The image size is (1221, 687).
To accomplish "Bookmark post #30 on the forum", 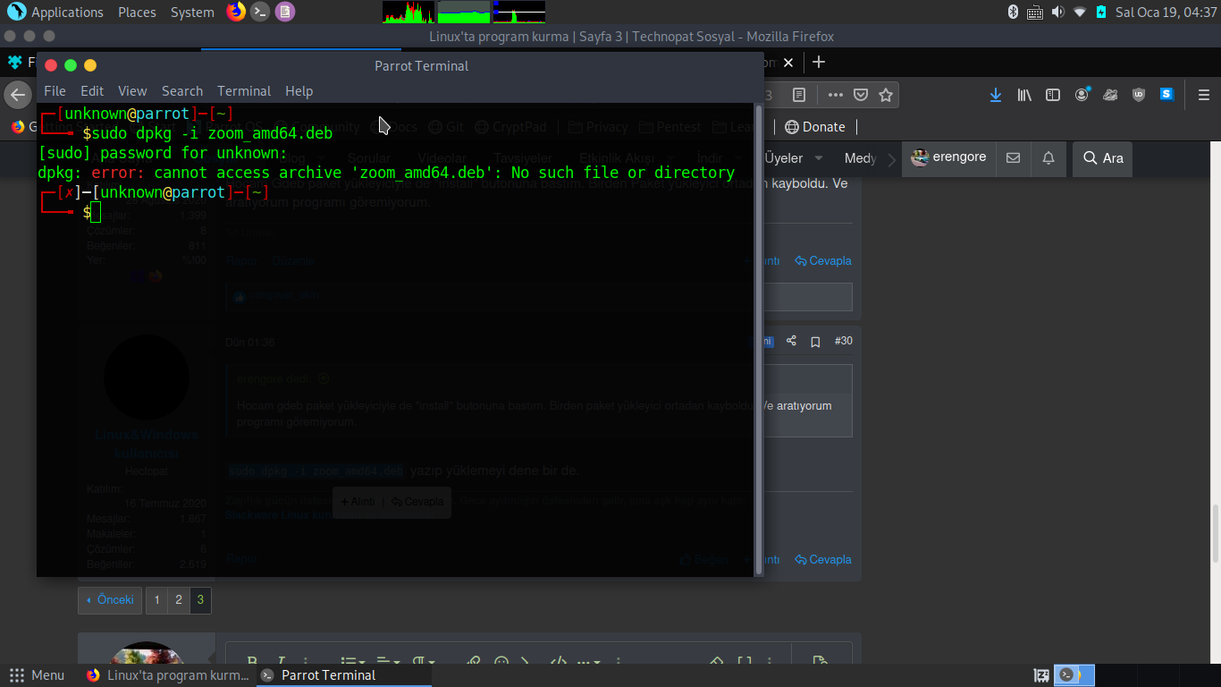I will tap(815, 342).
